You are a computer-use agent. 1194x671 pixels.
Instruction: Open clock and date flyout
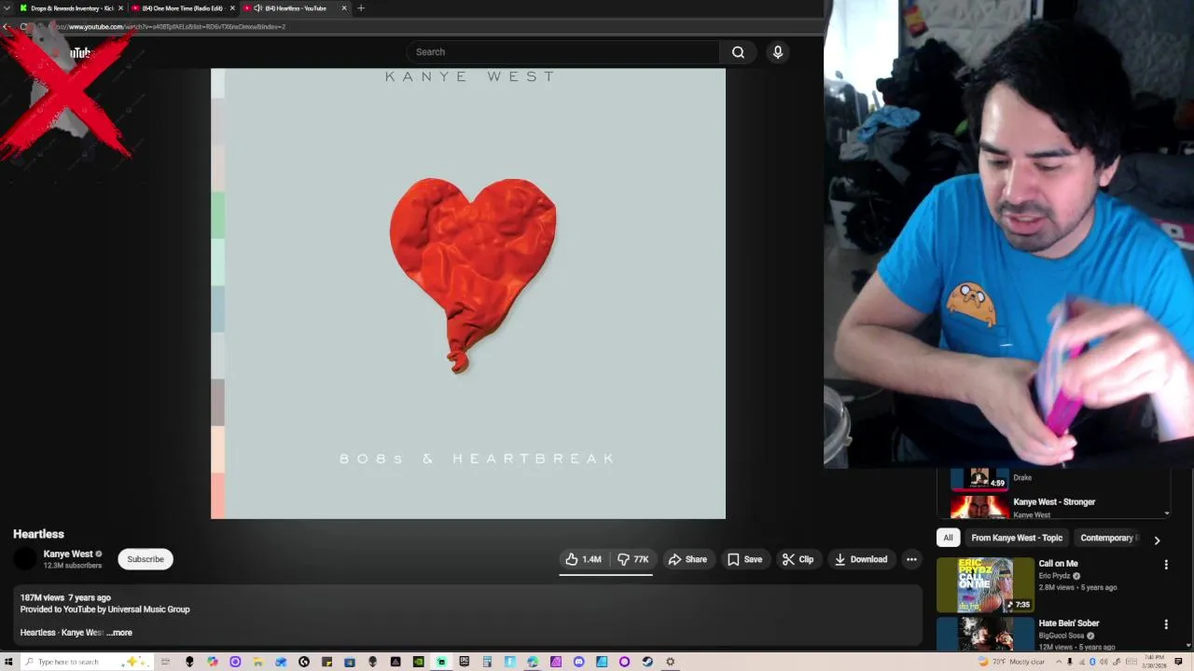coord(1153,662)
